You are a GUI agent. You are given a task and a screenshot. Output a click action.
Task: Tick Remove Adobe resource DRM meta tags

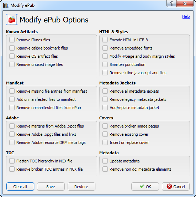[12, 142]
